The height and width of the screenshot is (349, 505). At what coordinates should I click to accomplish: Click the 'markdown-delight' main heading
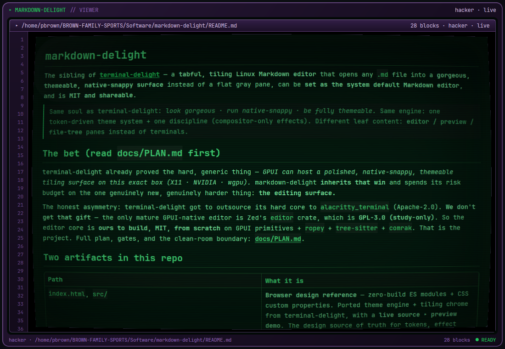95,56
